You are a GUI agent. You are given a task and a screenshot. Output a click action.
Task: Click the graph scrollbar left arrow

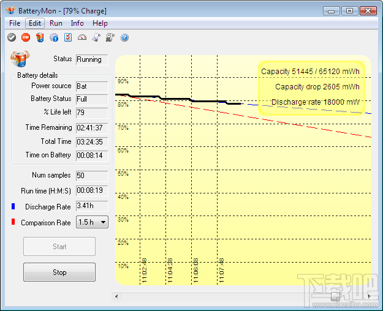point(116,296)
